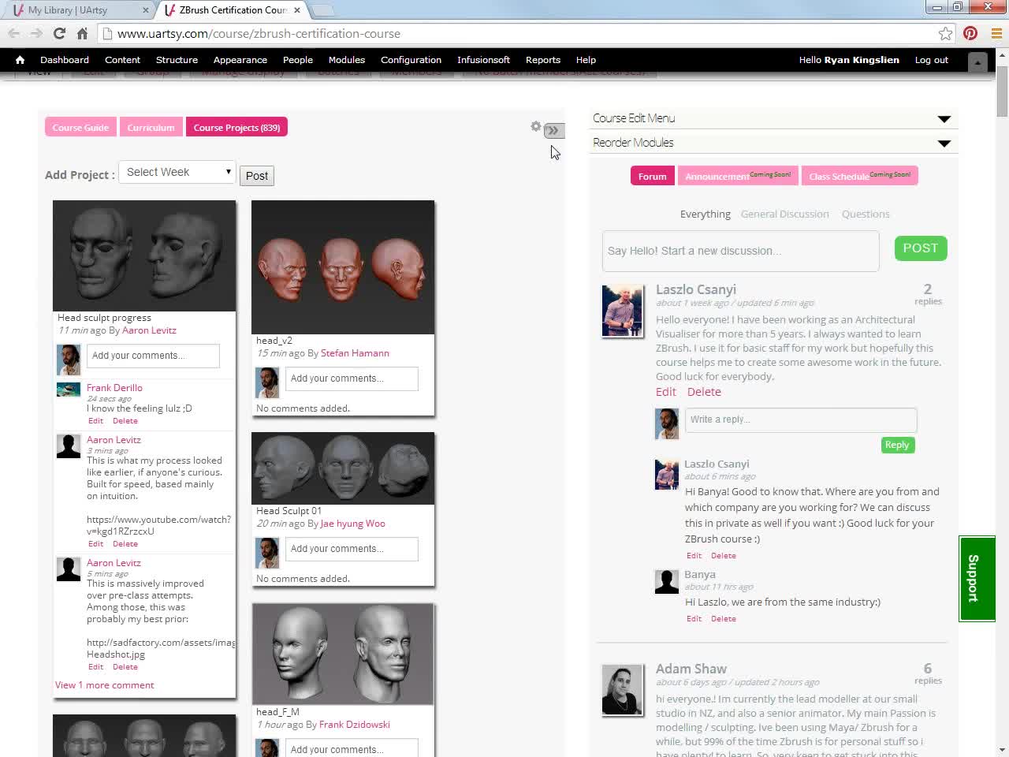
Task: Click the browser forward arrow
Action: (36, 33)
